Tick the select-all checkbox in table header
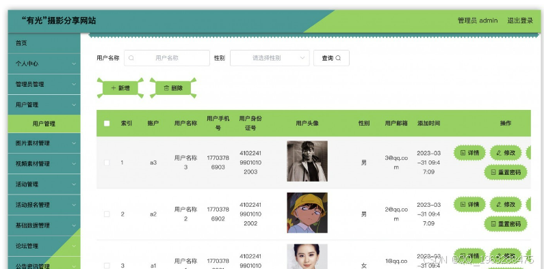Viewport: 544px width, 269px height. pos(107,124)
